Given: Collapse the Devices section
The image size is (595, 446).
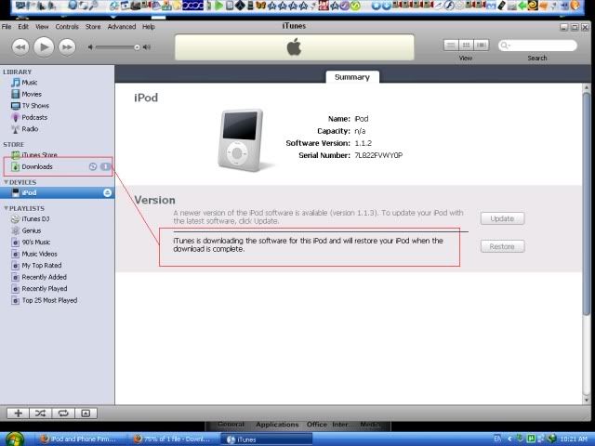Looking at the screenshot, I should 4,182.
